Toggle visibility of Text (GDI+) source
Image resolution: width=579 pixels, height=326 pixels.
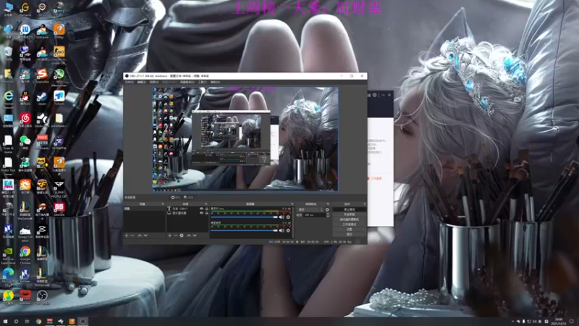pos(202,209)
